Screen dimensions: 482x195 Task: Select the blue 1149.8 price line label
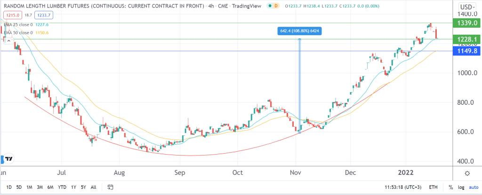click(466, 51)
